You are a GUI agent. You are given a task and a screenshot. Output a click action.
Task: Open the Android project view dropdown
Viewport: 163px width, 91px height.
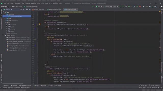point(8,10)
